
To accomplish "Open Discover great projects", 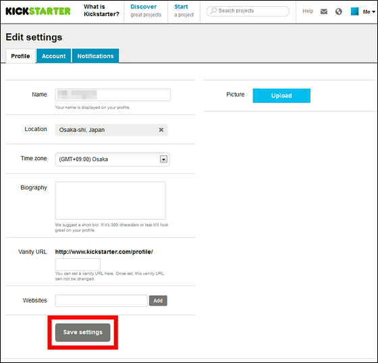I will [146, 11].
